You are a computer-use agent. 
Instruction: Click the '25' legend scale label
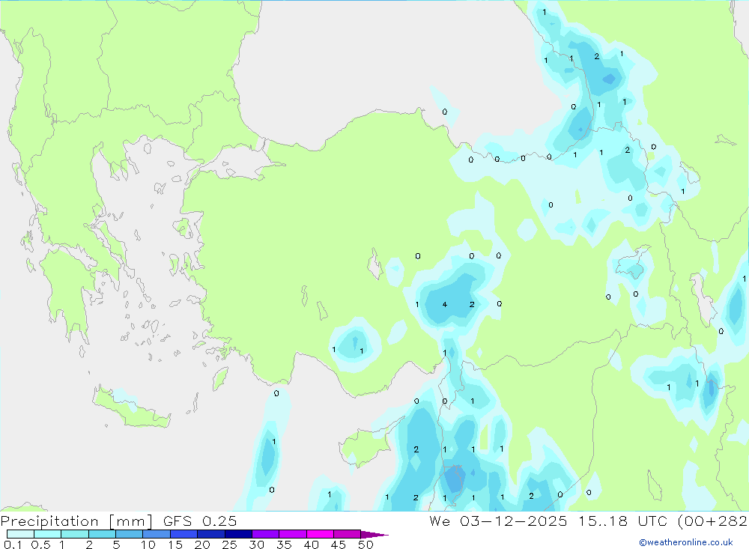point(229,545)
